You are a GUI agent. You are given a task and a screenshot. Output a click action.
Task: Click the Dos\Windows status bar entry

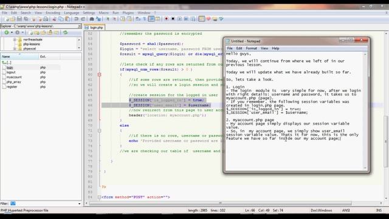pyautogui.click(x=322, y=210)
